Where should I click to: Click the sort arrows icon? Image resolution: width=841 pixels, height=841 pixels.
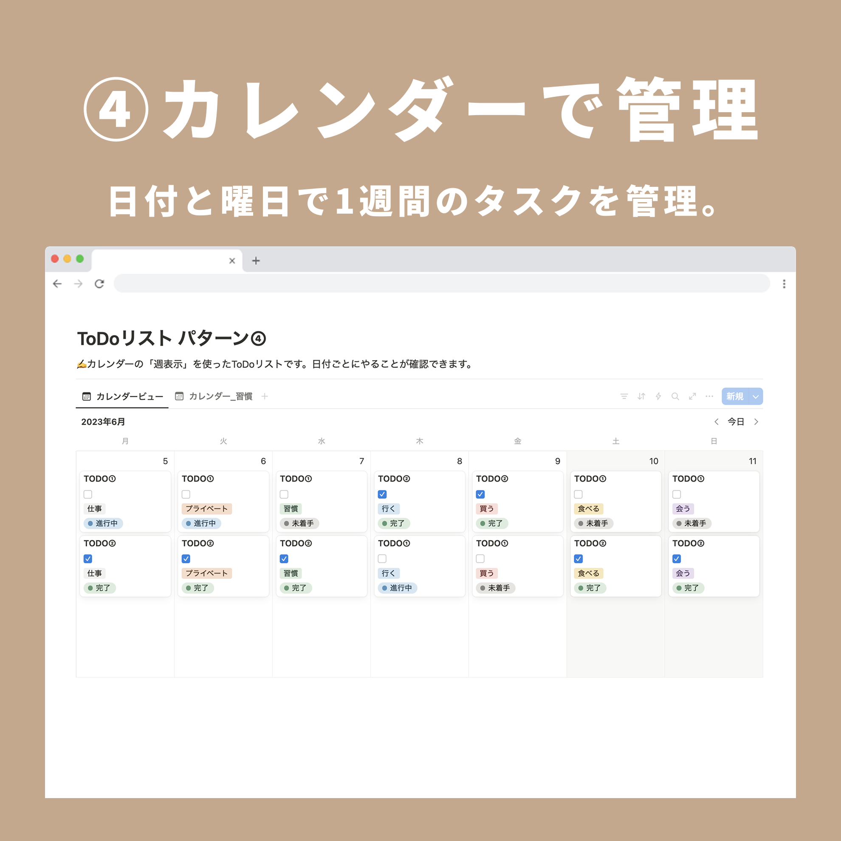641,396
